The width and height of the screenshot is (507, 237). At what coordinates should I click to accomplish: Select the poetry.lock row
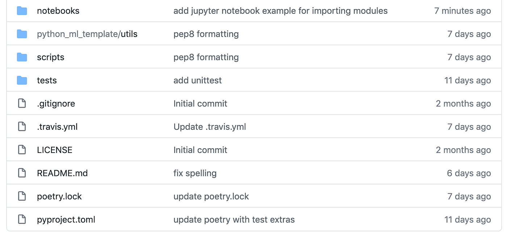(253, 196)
